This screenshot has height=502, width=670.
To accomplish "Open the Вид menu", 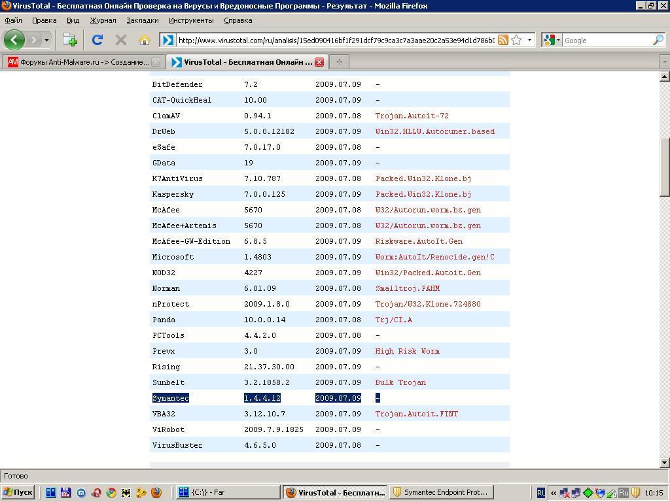I will click(x=73, y=20).
